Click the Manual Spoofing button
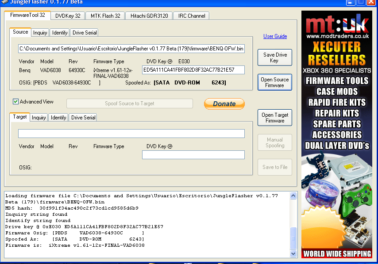 tap(275, 142)
